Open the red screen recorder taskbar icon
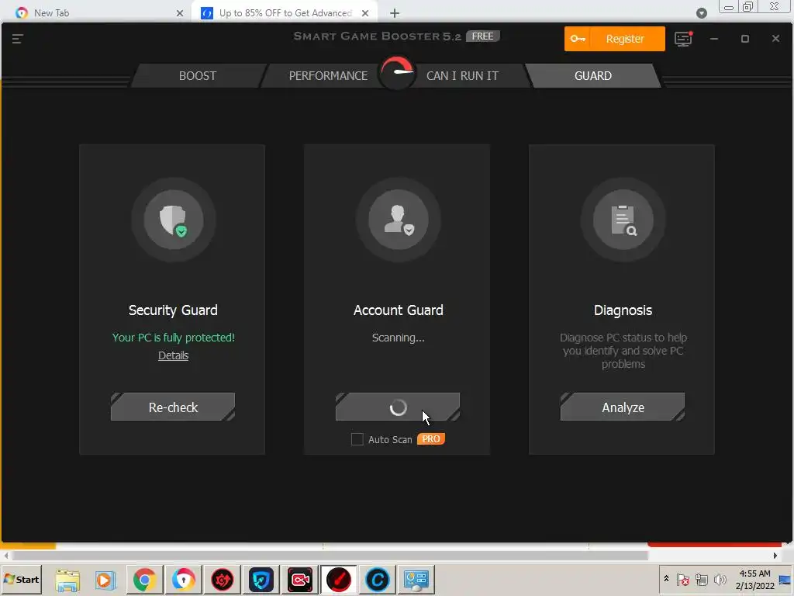The width and height of the screenshot is (794, 596). [x=300, y=579]
